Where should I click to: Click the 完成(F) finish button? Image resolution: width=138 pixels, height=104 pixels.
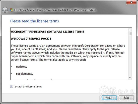point(109,98)
